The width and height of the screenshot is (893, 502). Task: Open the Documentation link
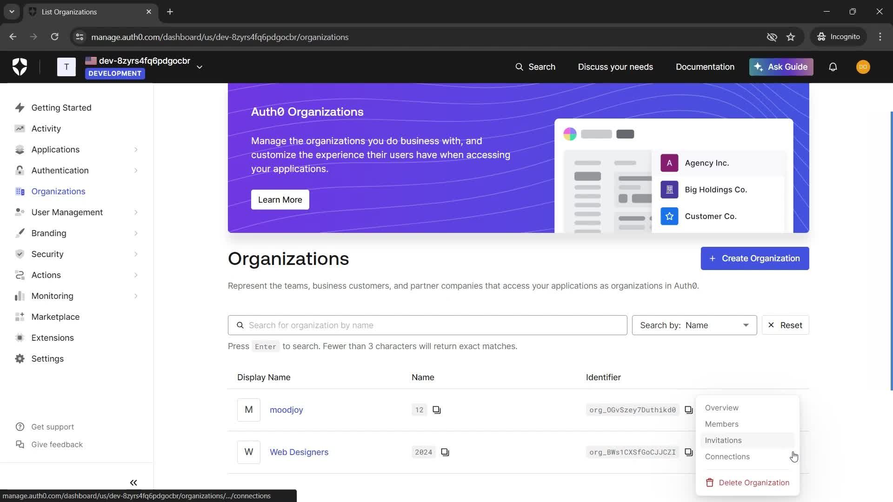(705, 67)
